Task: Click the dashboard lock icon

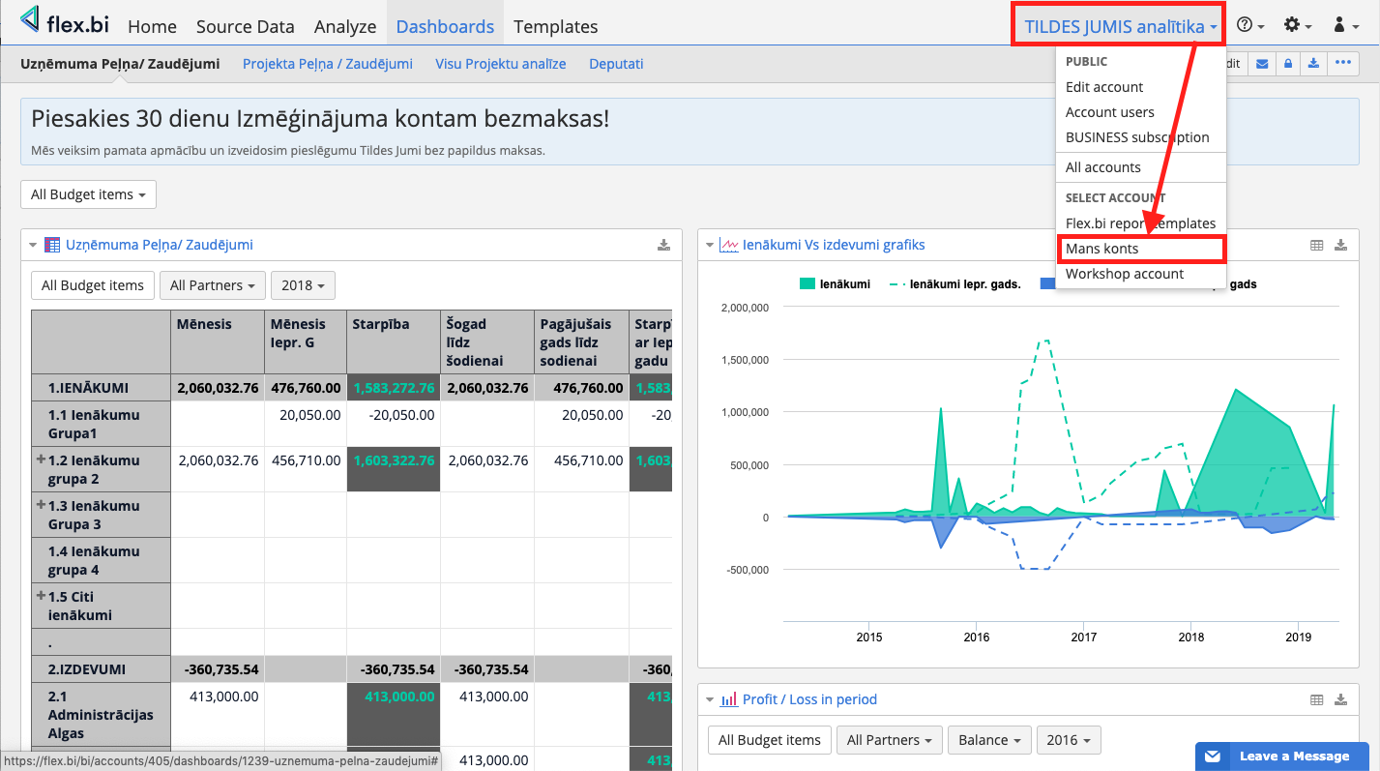Action: [1287, 64]
